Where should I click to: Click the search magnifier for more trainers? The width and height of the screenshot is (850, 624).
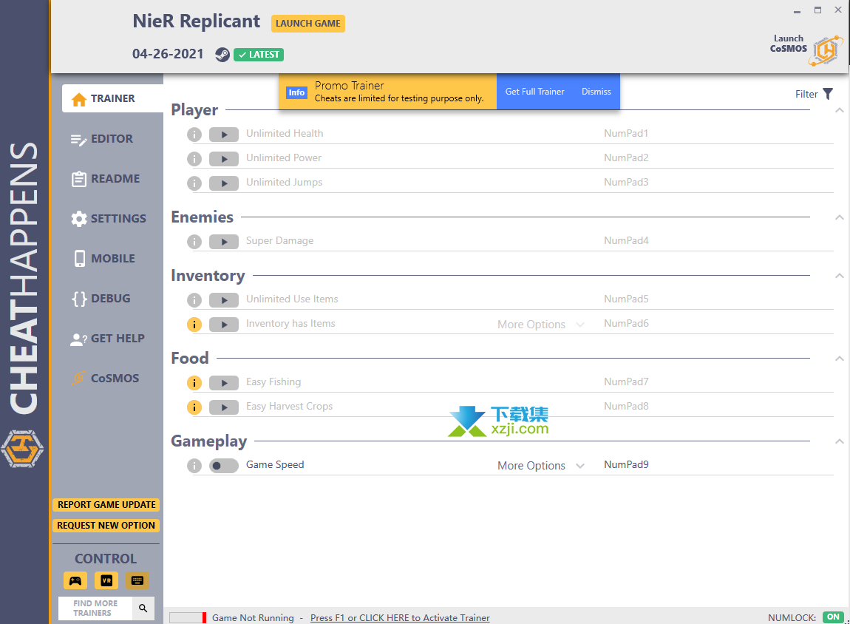[143, 608]
